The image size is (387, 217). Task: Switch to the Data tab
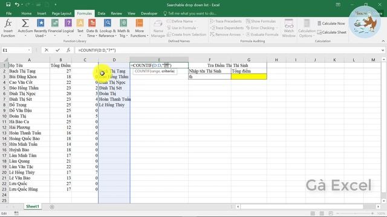[x=101, y=13]
